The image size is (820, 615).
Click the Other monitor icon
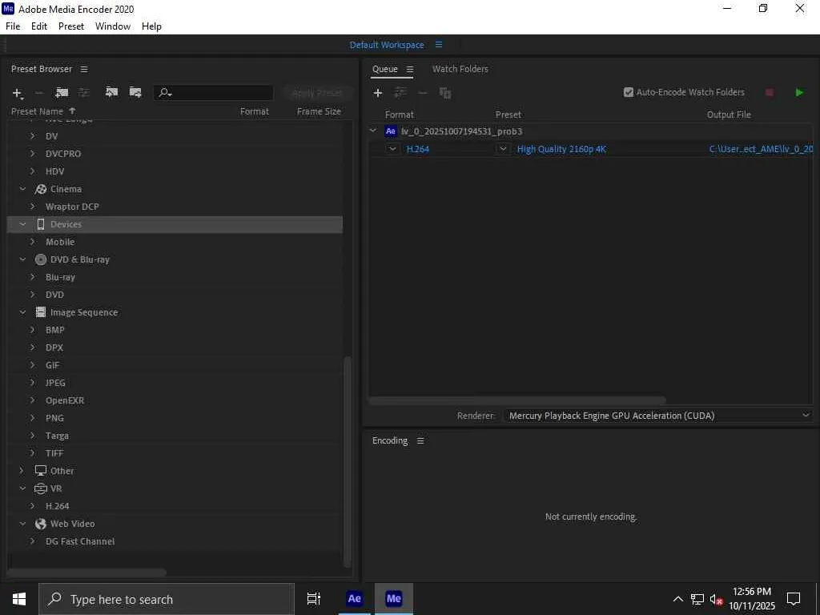click(x=41, y=470)
